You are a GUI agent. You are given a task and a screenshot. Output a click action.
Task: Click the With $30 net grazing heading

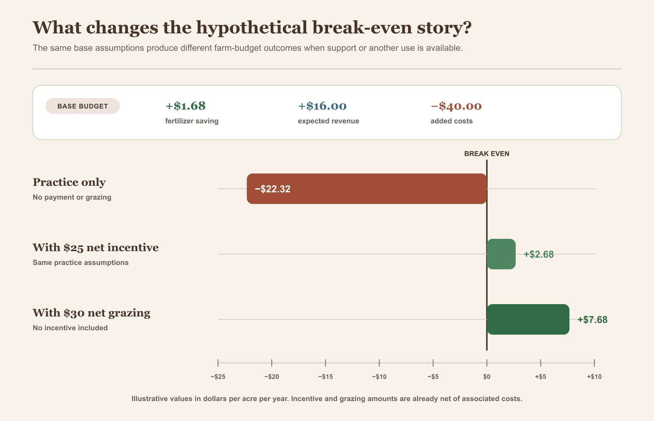[92, 313]
